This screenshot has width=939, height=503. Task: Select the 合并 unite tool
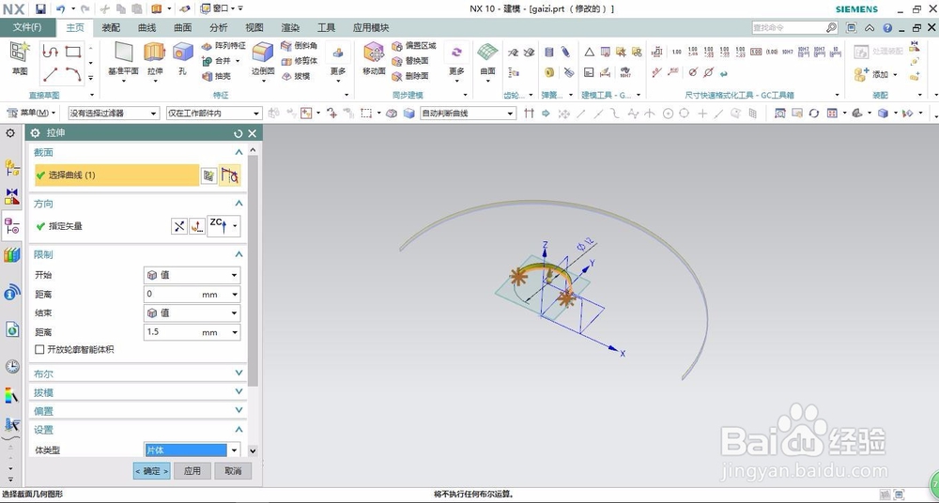pyautogui.click(x=218, y=60)
